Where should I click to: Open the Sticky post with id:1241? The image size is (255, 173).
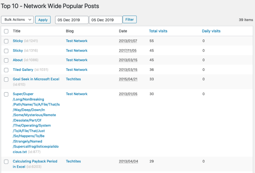(x=18, y=41)
